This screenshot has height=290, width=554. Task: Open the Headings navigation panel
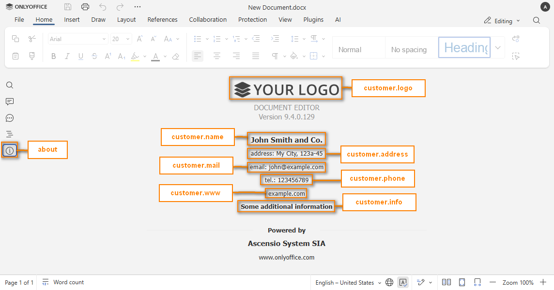coord(10,134)
